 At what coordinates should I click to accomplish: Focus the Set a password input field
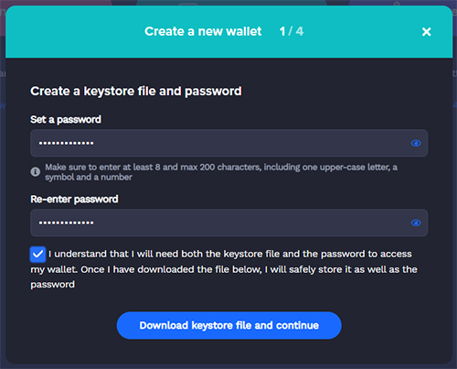point(228,143)
